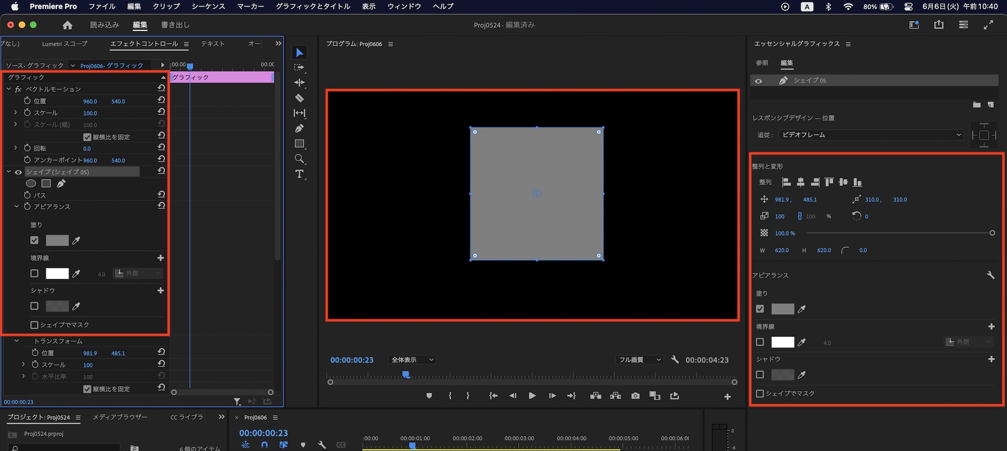Hide the シェイプ 05 layer in Essential Graphics
1007x451 pixels.
point(758,81)
